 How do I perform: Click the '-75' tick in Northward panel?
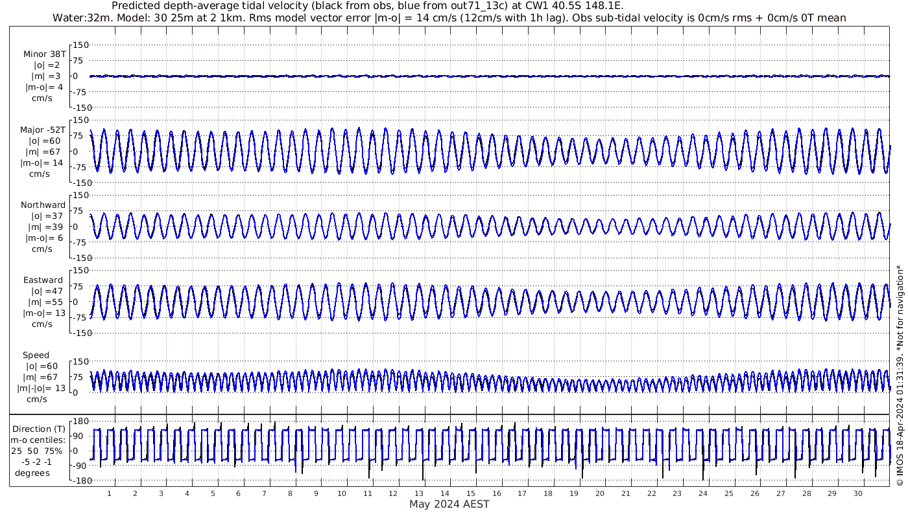tap(81, 242)
